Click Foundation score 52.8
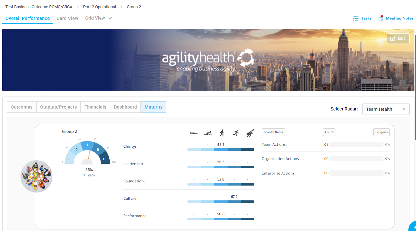The height and width of the screenshot is (231, 416). point(221,179)
